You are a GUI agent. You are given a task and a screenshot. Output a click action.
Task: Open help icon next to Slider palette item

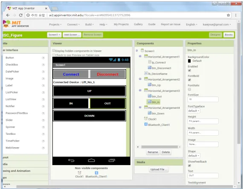coord(43,120)
